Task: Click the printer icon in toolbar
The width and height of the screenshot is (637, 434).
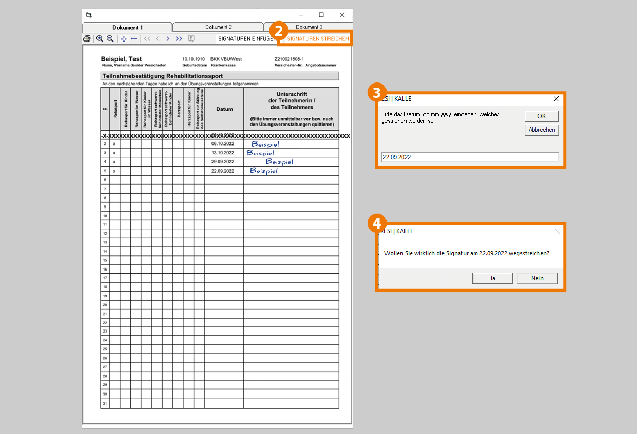Action: pos(87,39)
